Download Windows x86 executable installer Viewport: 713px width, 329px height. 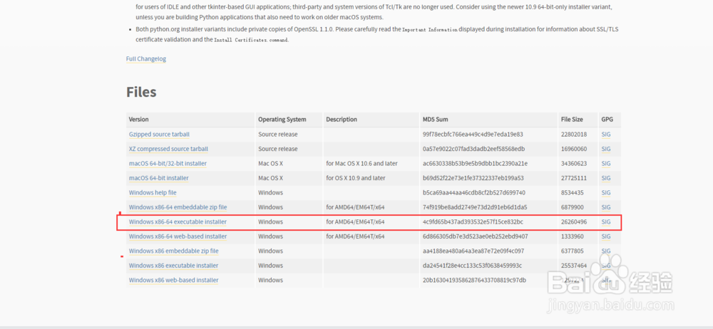point(173,266)
